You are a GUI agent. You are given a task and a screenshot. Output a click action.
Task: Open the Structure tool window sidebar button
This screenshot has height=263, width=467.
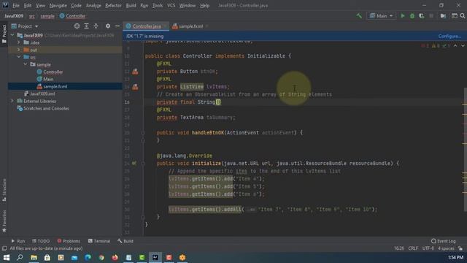[x=4, y=190]
